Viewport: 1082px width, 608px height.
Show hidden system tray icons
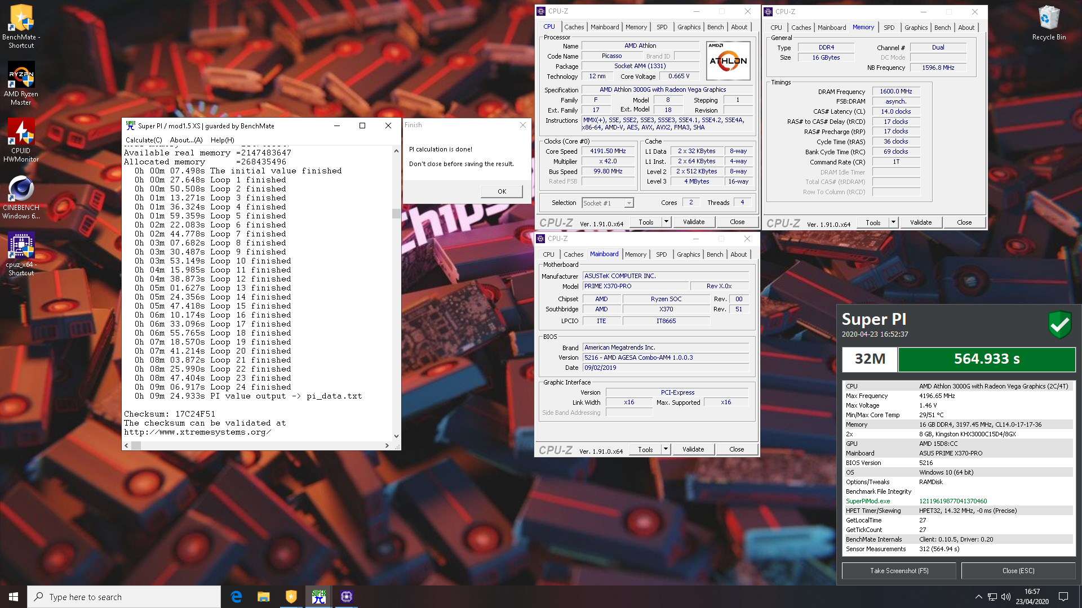pos(978,597)
